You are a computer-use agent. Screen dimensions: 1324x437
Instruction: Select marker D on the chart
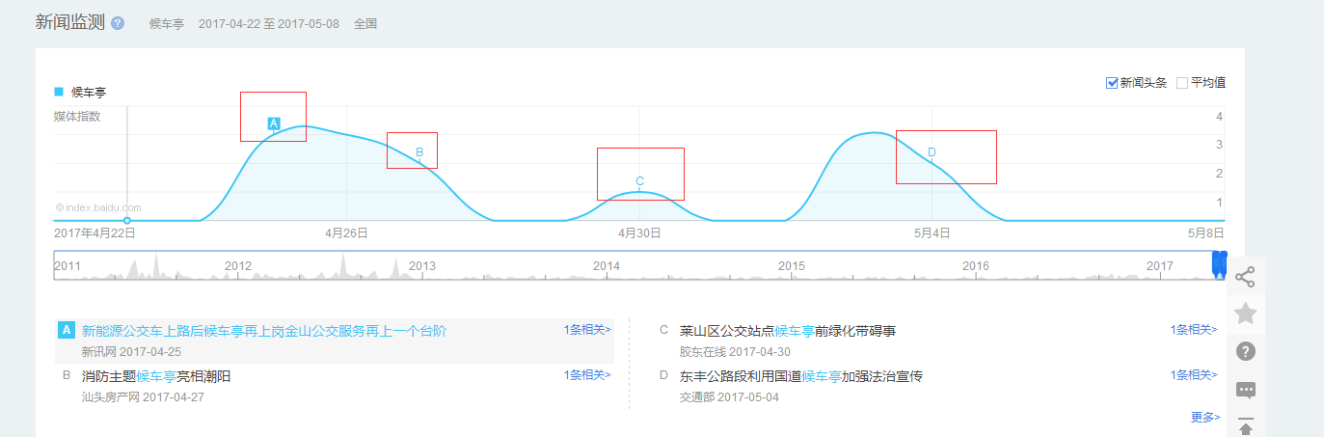click(932, 152)
